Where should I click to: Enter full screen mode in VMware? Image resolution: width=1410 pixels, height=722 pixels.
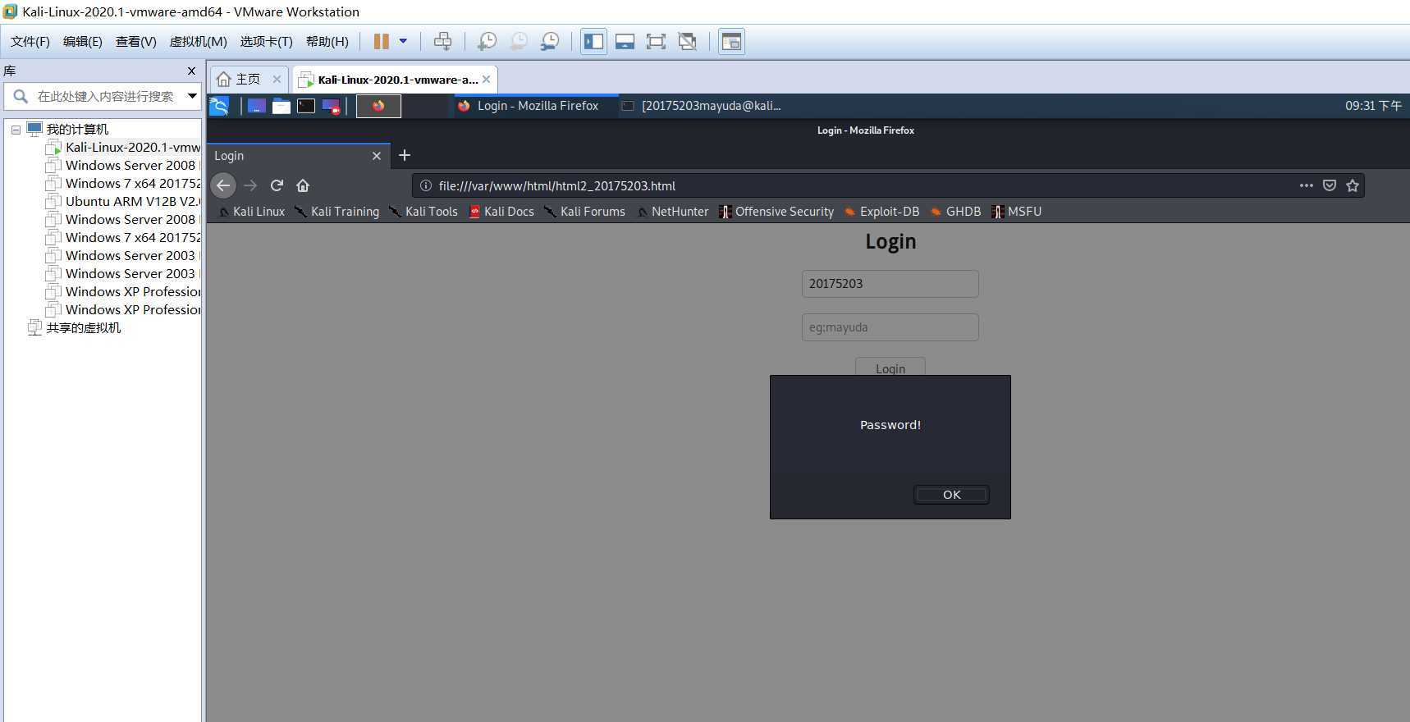(x=656, y=41)
